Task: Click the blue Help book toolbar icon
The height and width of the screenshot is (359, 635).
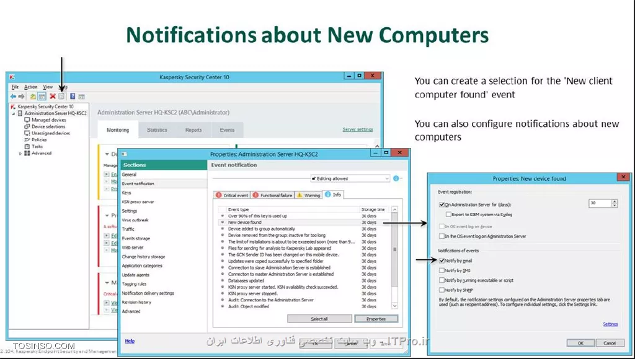Action: pos(73,96)
